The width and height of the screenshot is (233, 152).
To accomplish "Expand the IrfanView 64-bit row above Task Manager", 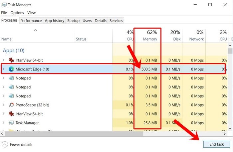I will pos(3,114).
